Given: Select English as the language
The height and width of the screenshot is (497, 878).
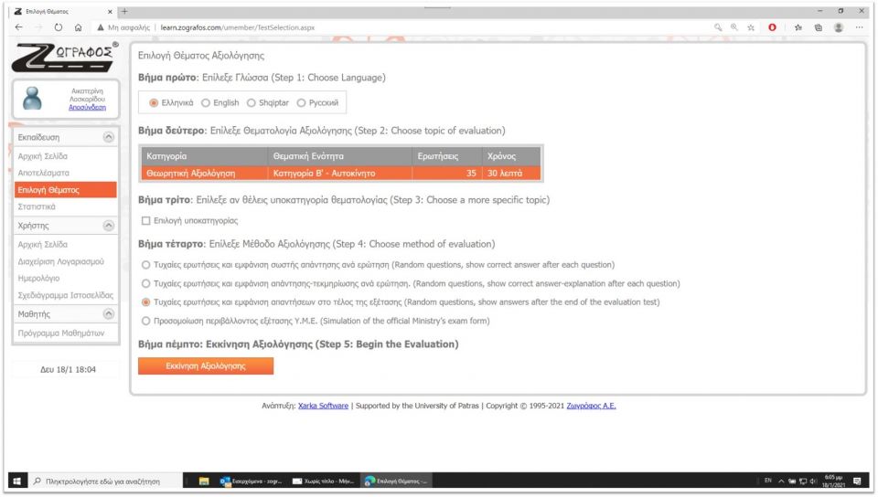Looking at the screenshot, I should (x=206, y=103).
